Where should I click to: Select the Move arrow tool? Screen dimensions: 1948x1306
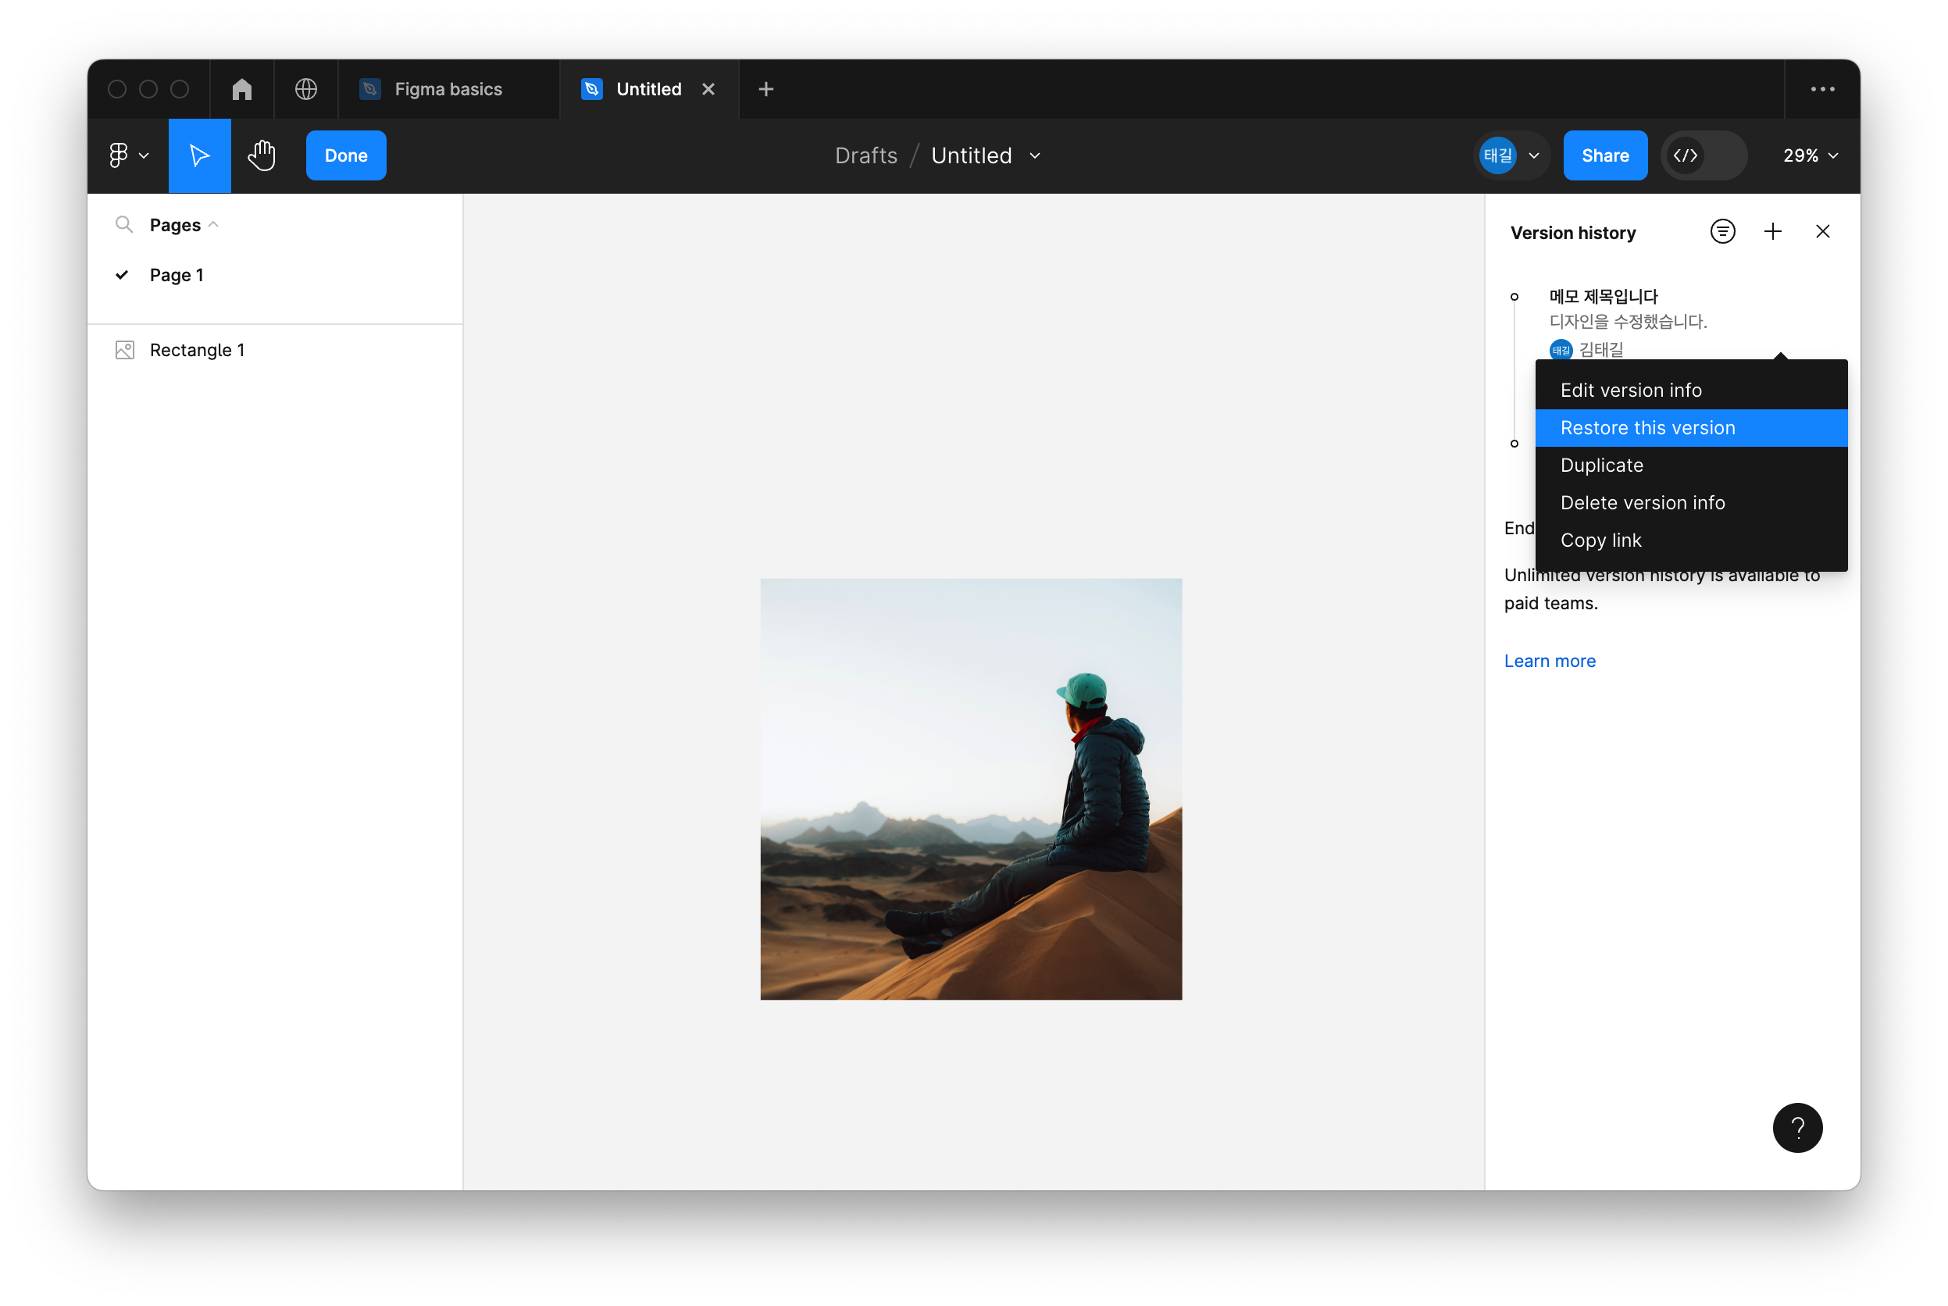(200, 155)
